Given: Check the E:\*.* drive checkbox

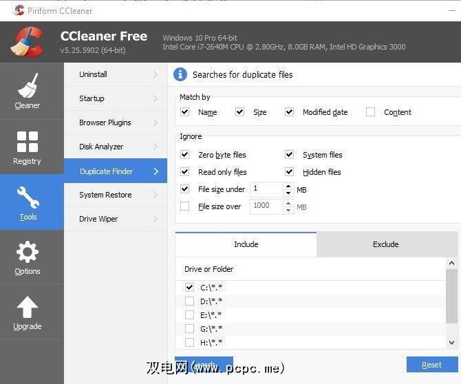Looking at the screenshot, I should pos(190,314).
